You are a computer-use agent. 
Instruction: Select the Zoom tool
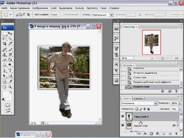(x=10, y=87)
